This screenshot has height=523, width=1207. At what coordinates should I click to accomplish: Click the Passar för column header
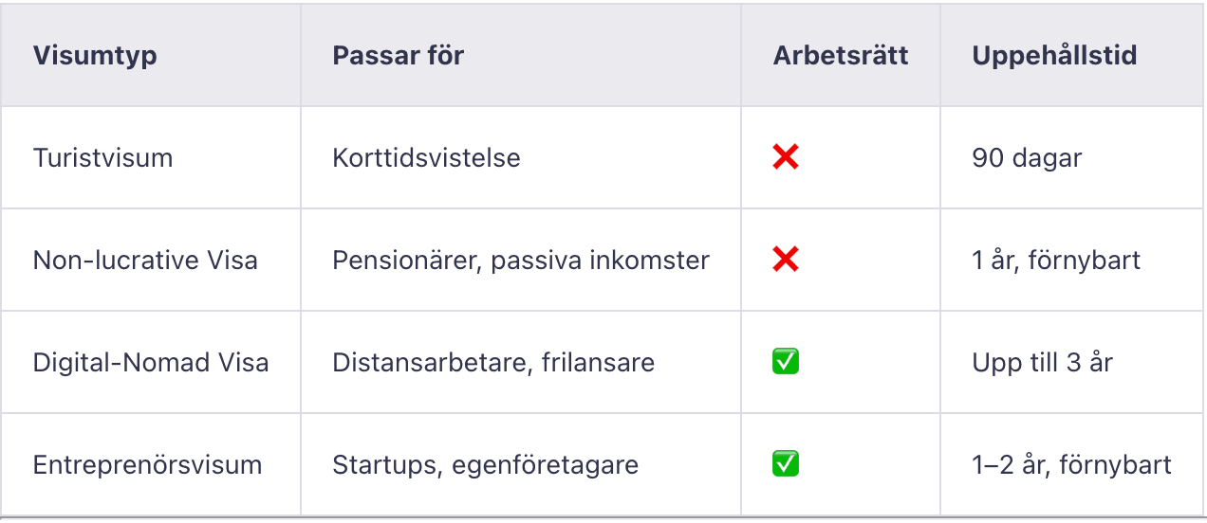coord(398,55)
